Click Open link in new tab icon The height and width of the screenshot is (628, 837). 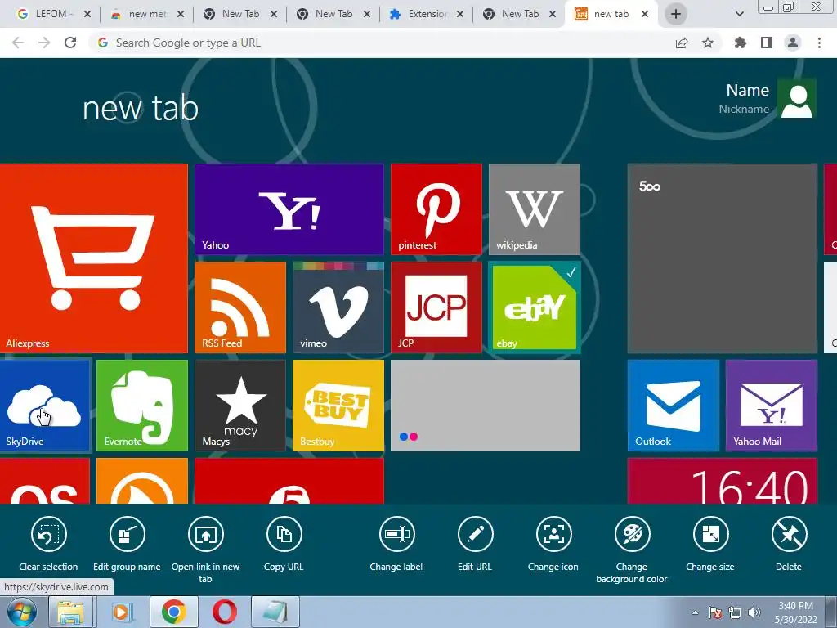click(x=205, y=534)
